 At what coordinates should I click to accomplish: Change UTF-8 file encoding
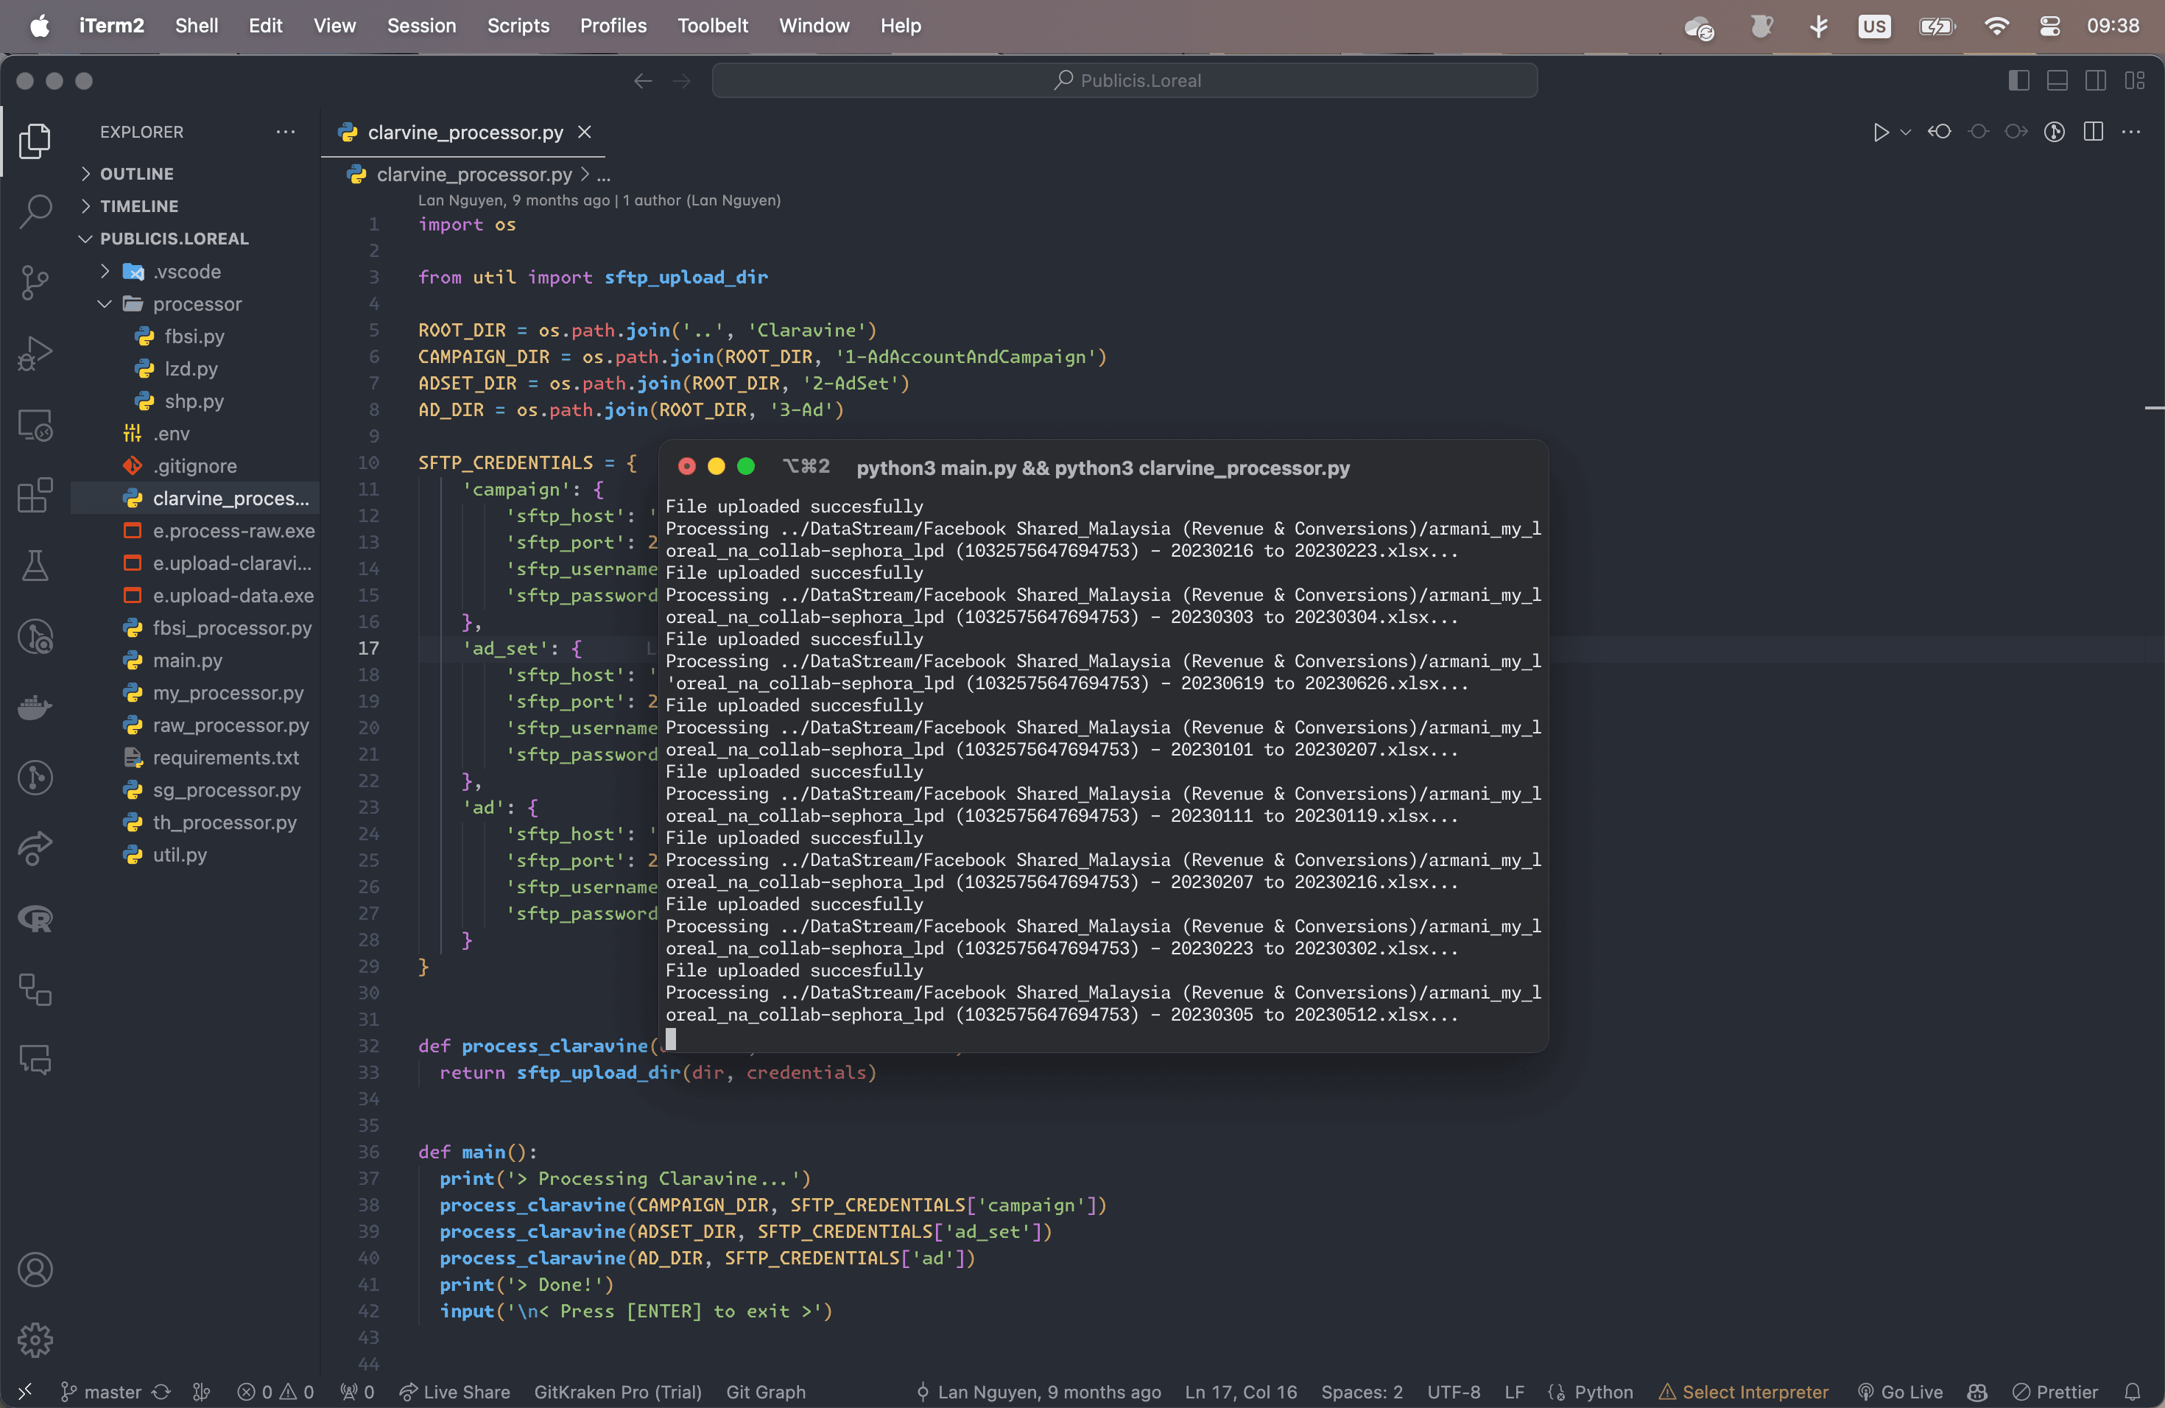[x=1453, y=1392]
